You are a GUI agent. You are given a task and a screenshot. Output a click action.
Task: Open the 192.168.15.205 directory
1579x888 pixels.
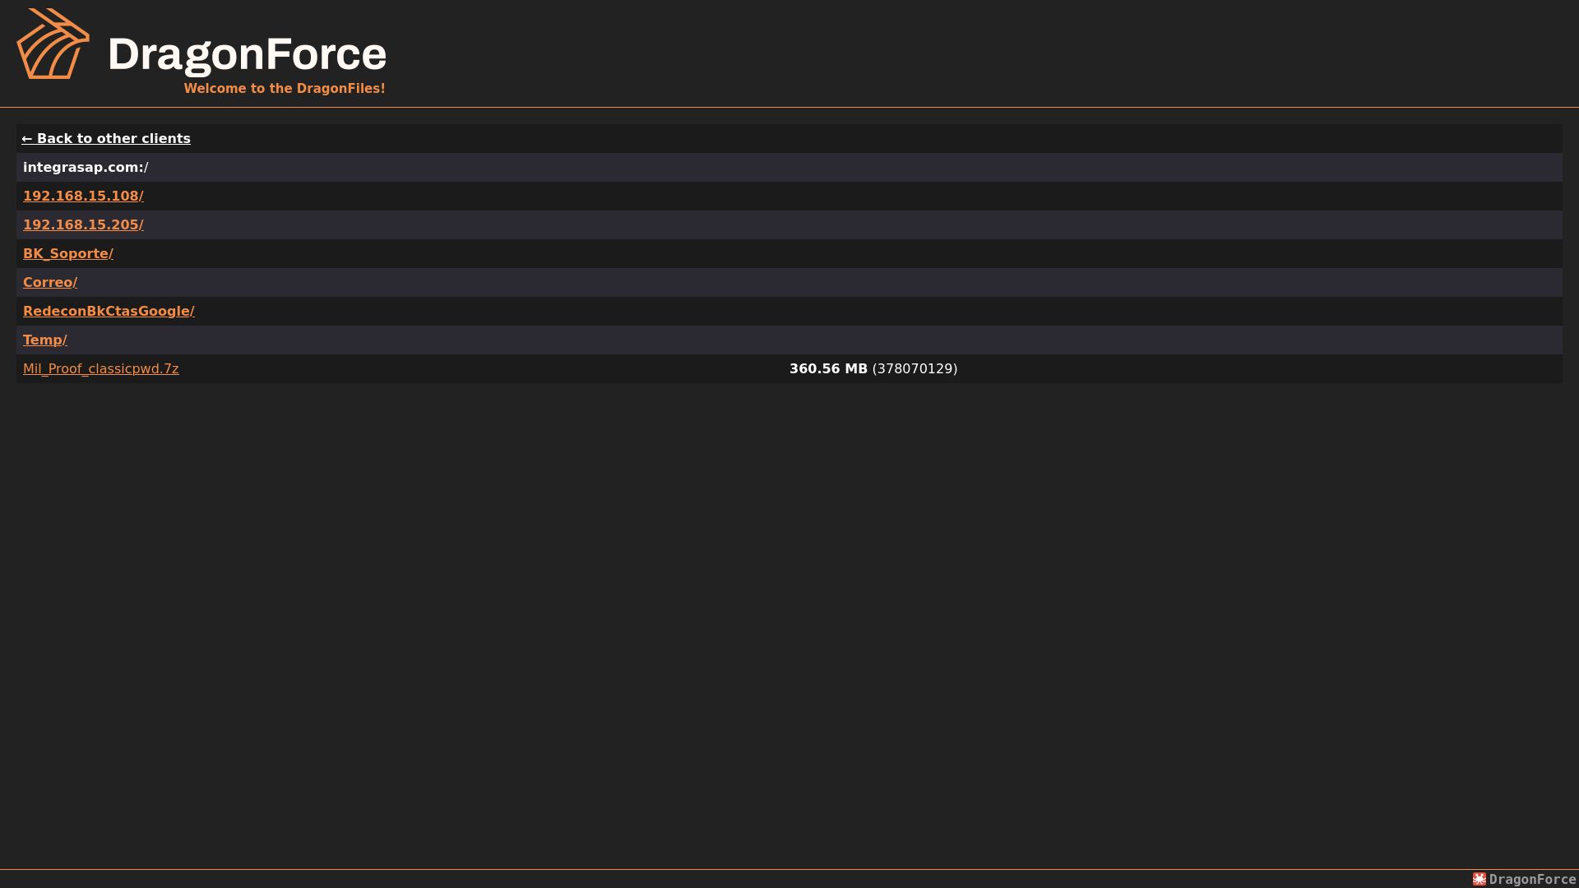pyautogui.click(x=83, y=225)
